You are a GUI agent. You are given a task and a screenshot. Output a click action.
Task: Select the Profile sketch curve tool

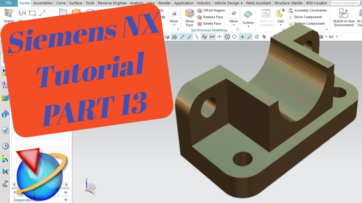coord(22,13)
